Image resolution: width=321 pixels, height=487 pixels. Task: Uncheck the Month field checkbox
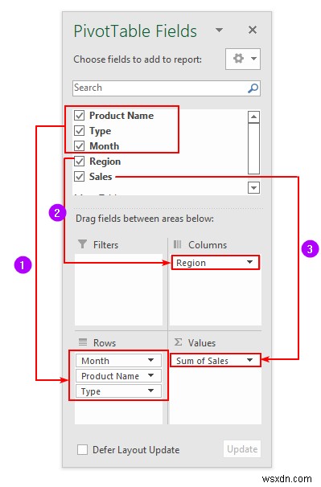pyautogui.click(x=80, y=146)
